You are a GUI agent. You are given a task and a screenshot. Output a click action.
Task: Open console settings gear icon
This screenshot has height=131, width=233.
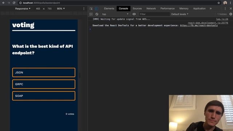pyautogui.click(x=230, y=14)
